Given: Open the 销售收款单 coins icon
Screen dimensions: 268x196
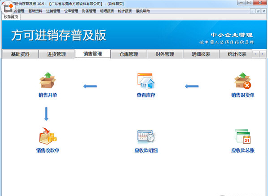Looking at the screenshot, I should tap(48, 136).
